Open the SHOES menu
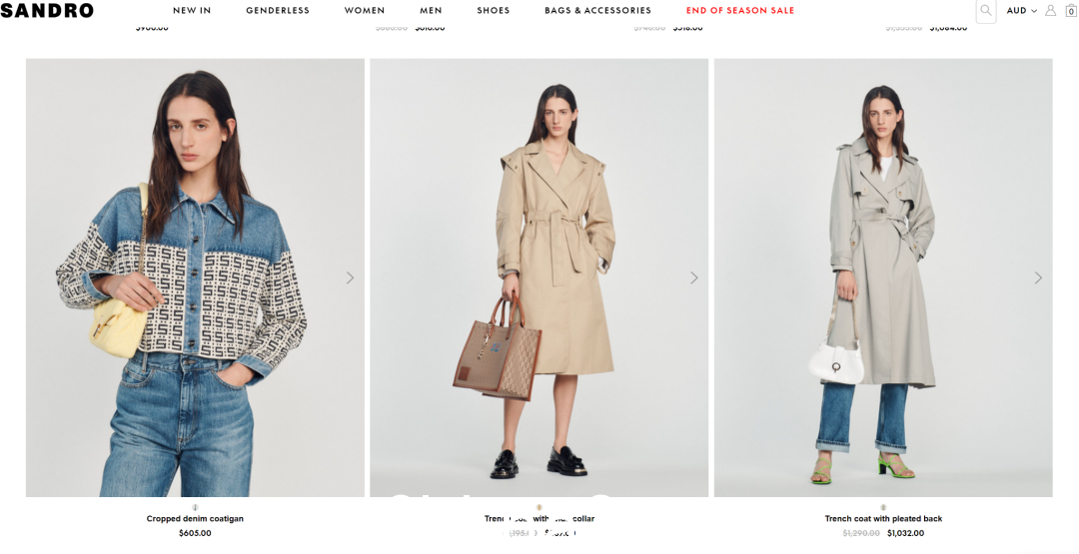This screenshot has height=554, width=1079. pos(494,10)
